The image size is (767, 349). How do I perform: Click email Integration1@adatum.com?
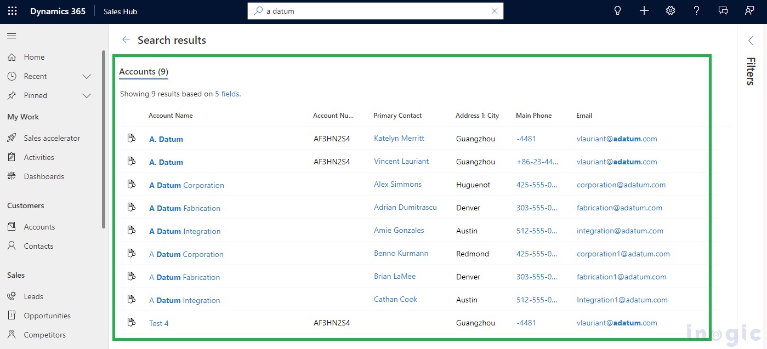(x=622, y=300)
